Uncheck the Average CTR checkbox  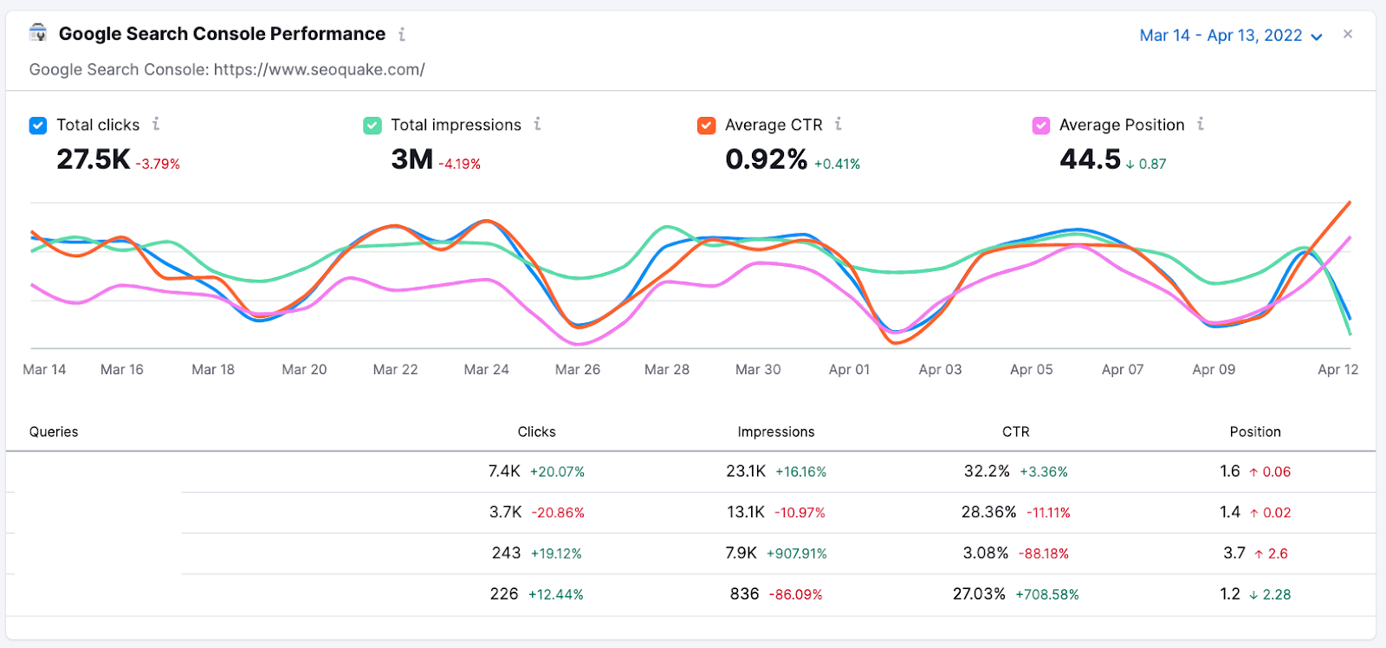pos(707,126)
